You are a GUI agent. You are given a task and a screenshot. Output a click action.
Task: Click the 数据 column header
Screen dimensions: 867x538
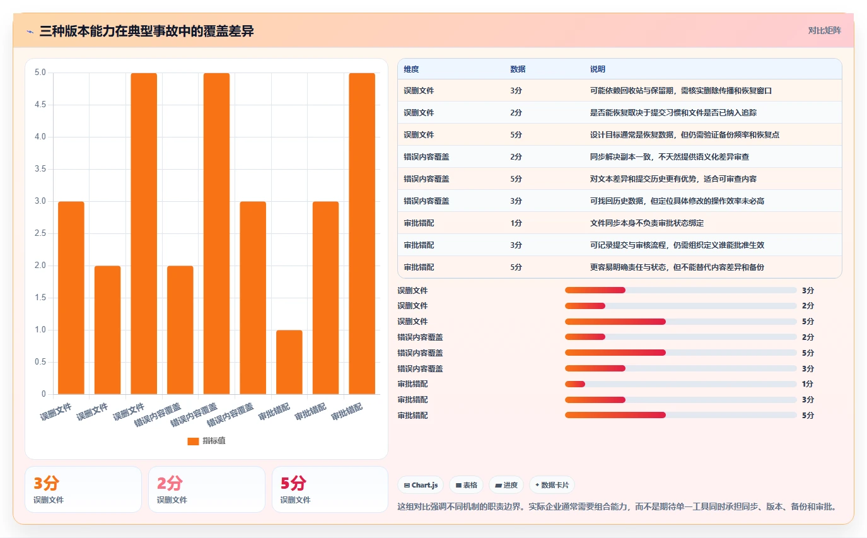(518, 69)
